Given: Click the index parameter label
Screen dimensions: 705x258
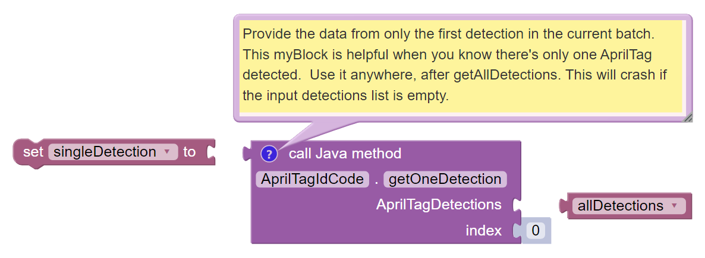Looking at the screenshot, I should pyautogui.click(x=483, y=231).
